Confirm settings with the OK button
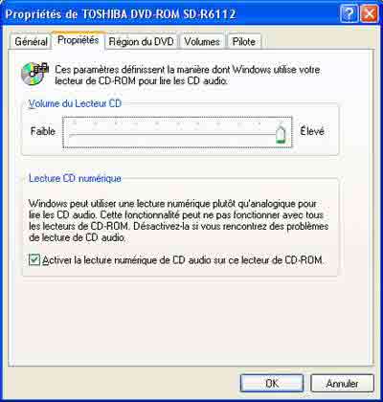The height and width of the screenshot is (402, 383). coord(272,383)
